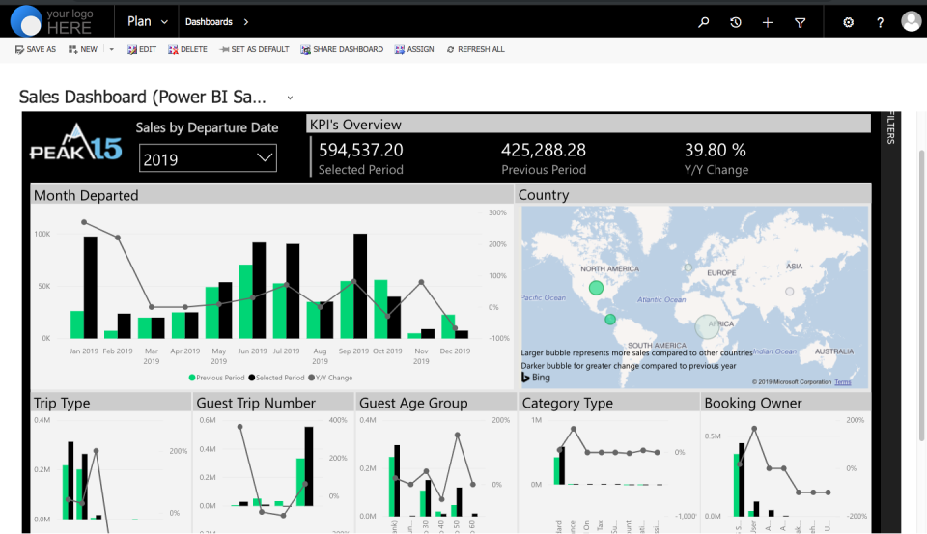
Task: Click Delete in the command bar
Action: (187, 49)
